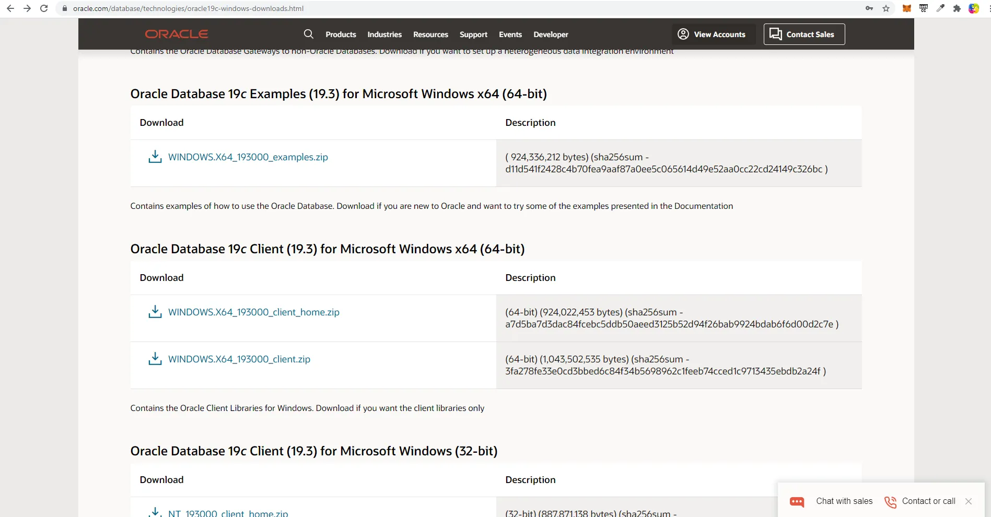Click the seek CC extension icon
This screenshot has width=991, height=517.
pos(924,8)
